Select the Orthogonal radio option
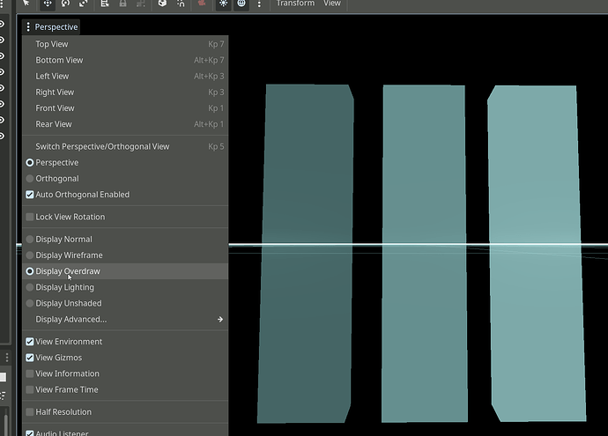 pos(125,179)
